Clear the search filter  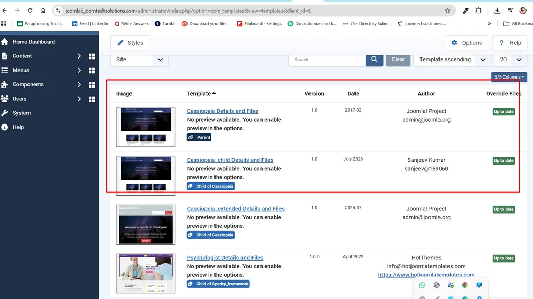click(398, 60)
